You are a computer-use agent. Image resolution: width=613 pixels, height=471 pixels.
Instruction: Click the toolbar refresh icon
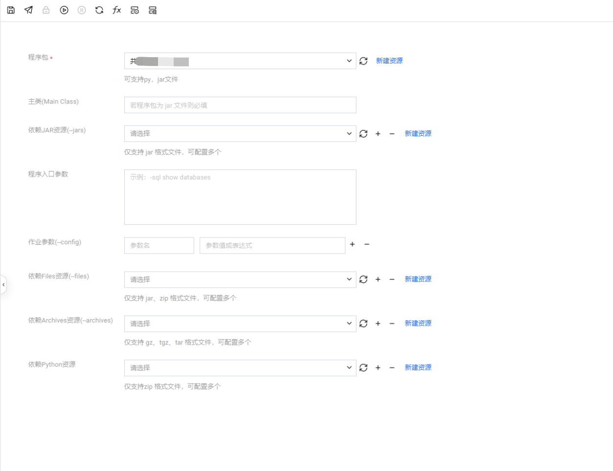tap(99, 10)
